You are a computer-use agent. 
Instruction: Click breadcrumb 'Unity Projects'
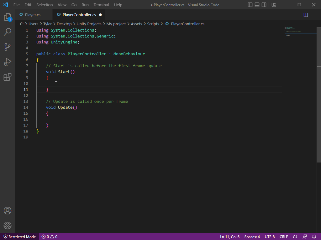pos(89,24)
